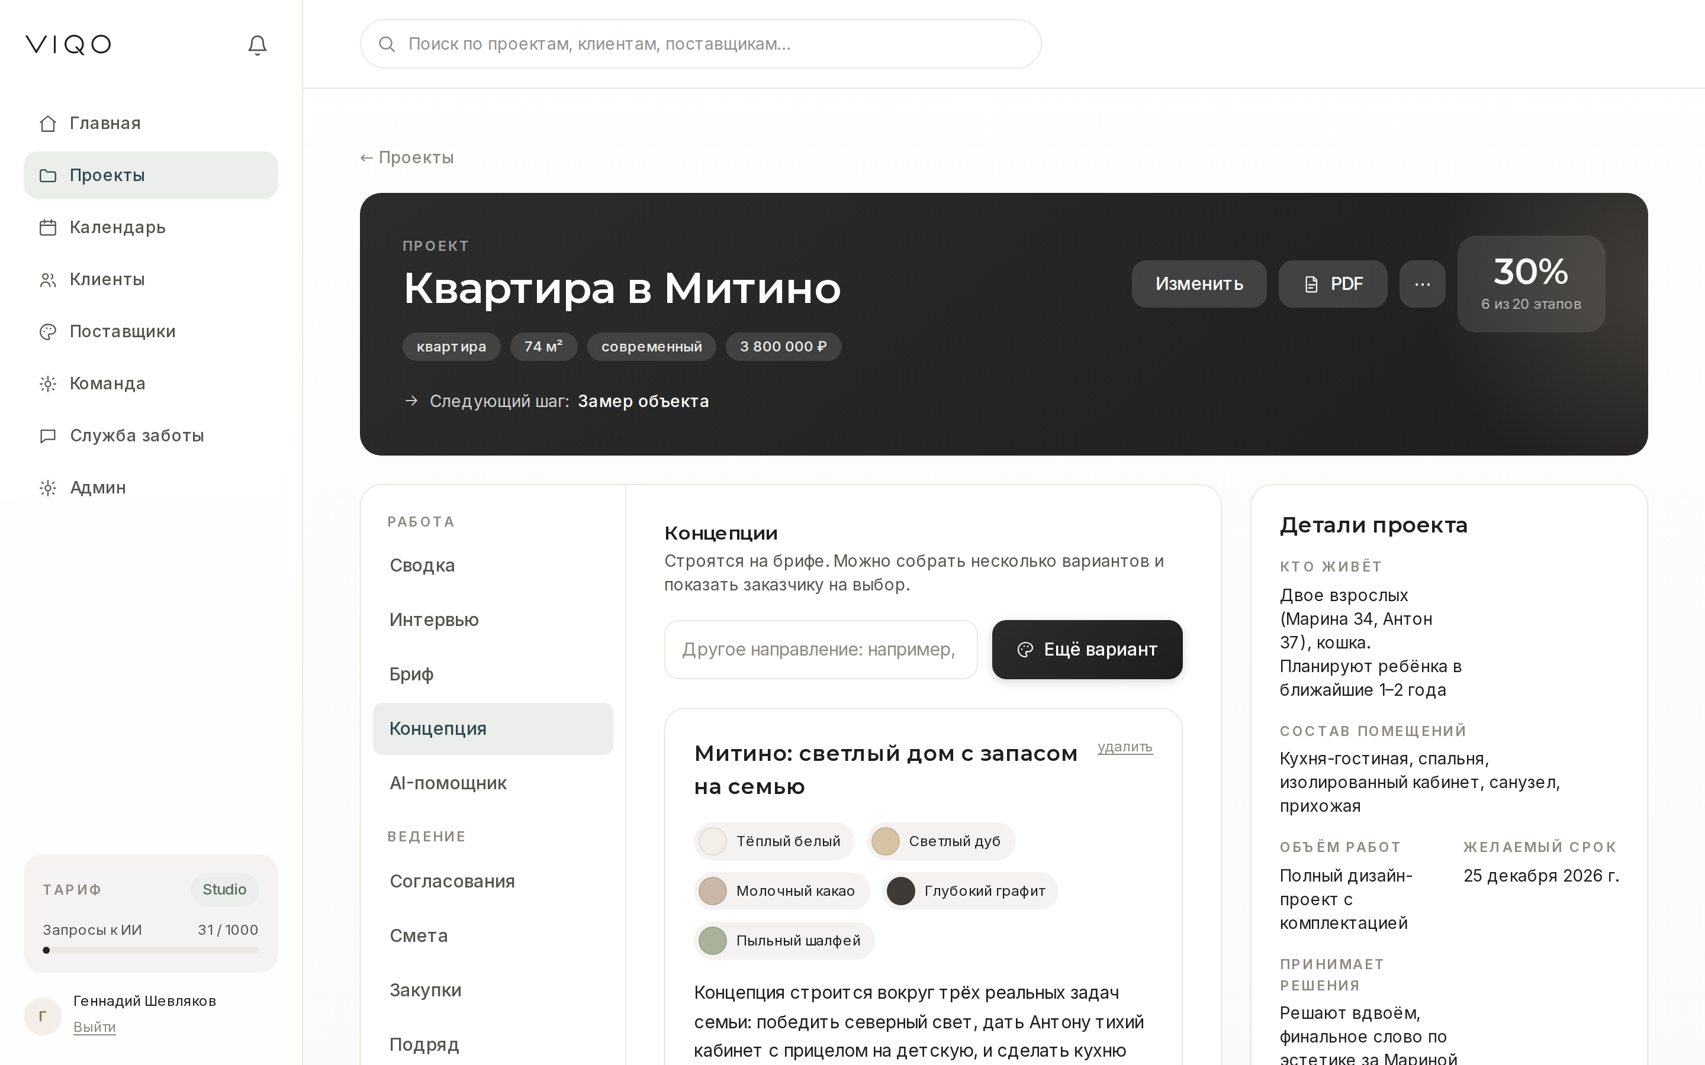Click the Замер объекта next step
Viewport: 1705px width, 1065px height.
click(644, 402)
